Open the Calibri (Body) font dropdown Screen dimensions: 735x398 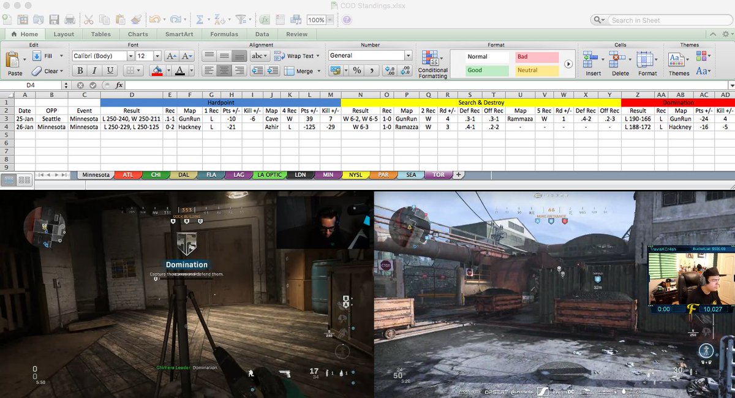pos(129,56)
